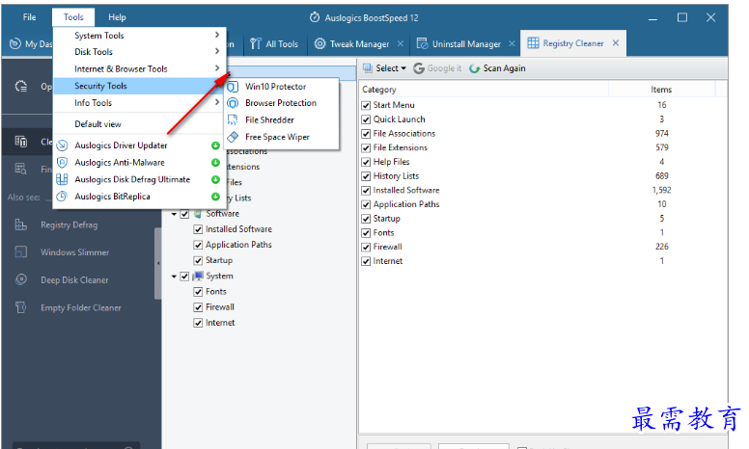Collapse the System tree node
The image size is (749, 449).
pyautogui.click(x=175, y=277)
